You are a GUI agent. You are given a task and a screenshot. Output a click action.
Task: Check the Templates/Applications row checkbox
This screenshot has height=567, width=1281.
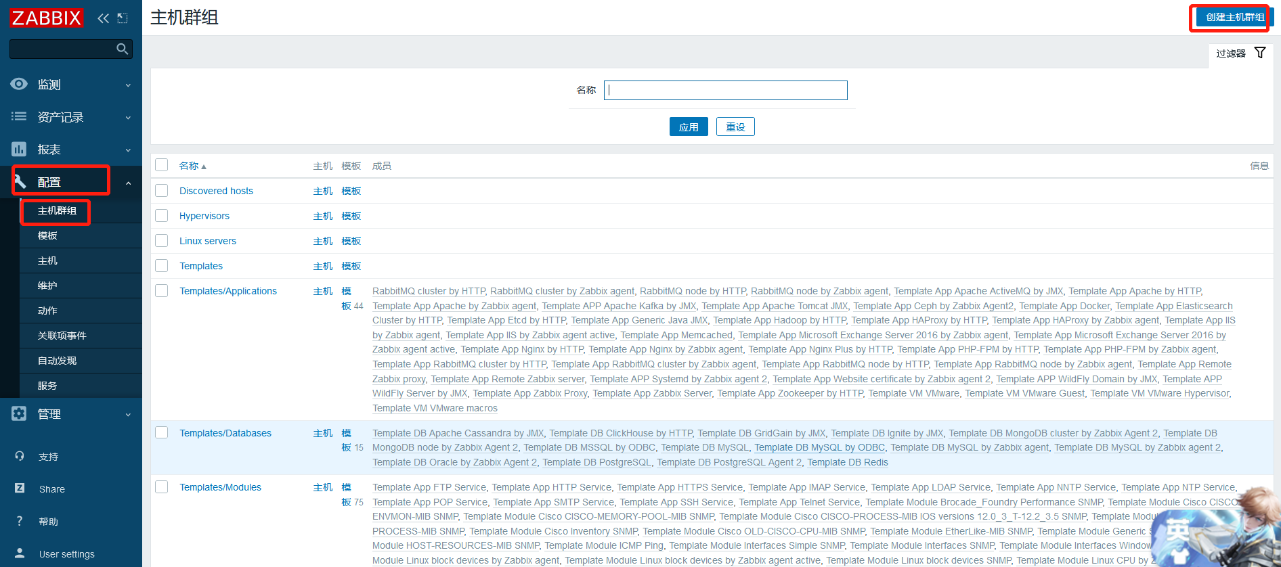tap(161, 291)
